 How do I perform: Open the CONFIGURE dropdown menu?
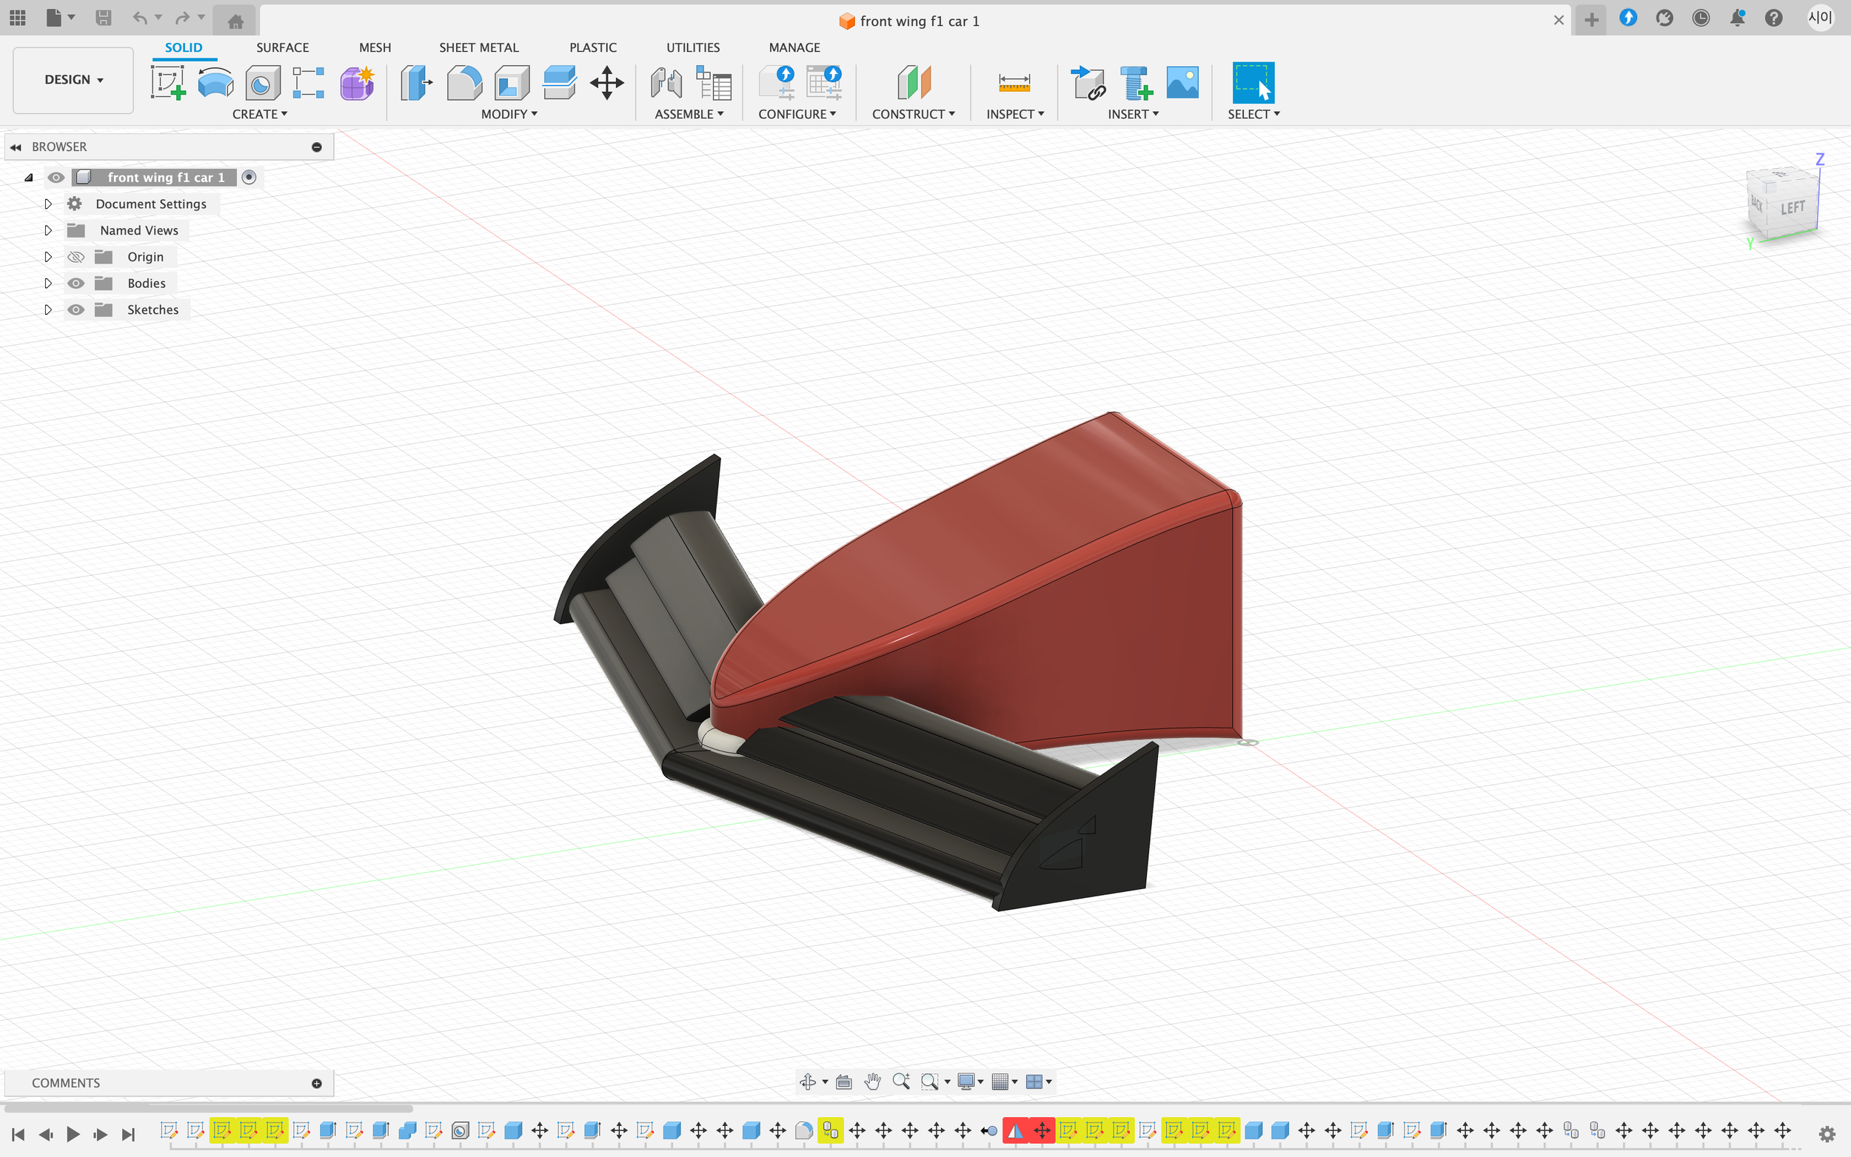click(797, 114)
